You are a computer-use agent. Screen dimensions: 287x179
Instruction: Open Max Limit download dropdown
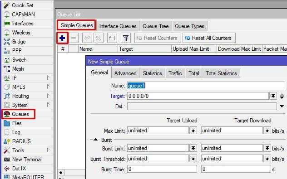pyautogui.click(x=267, y=131)
